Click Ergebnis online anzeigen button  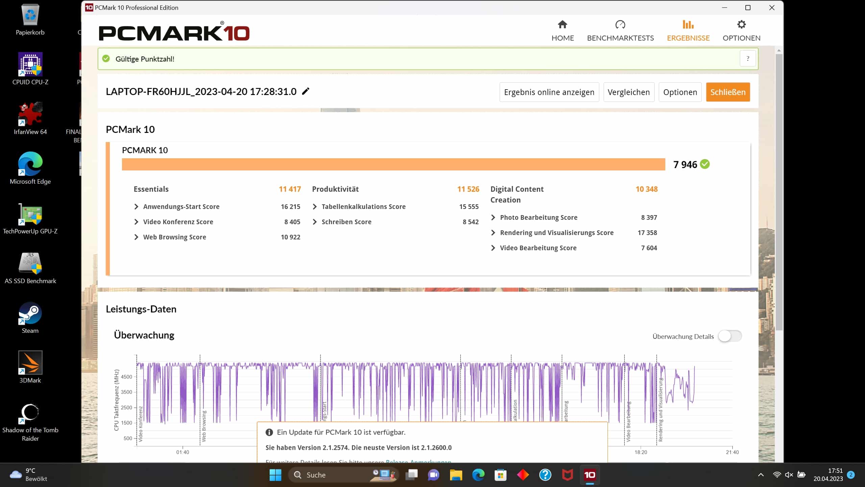[x=549, y=92]
